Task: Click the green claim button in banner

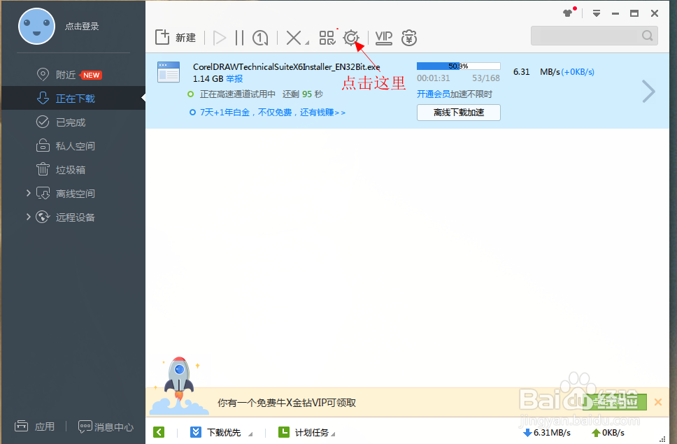Action: (614, 402)
